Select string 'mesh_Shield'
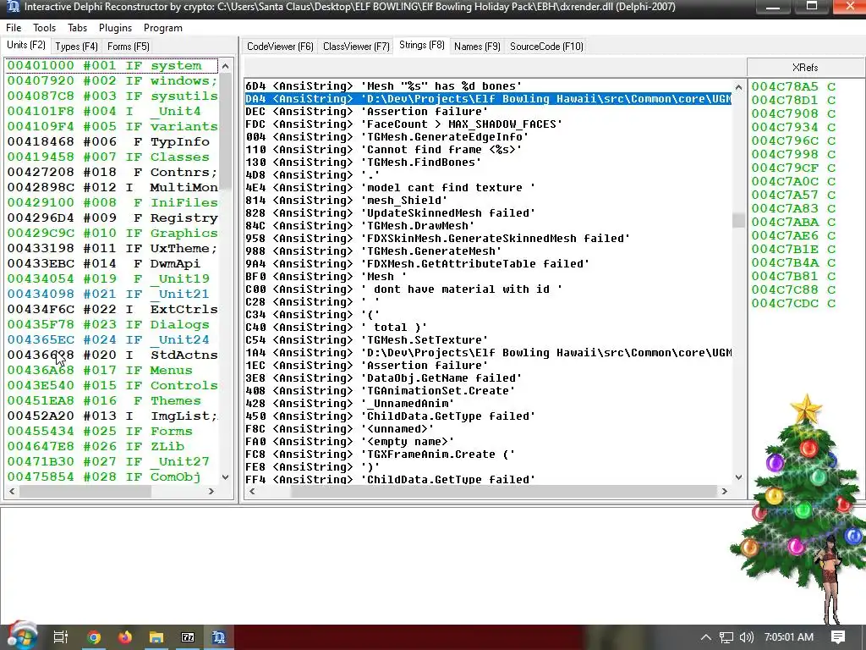Viewport: 866px width, 650px height. 488,201
